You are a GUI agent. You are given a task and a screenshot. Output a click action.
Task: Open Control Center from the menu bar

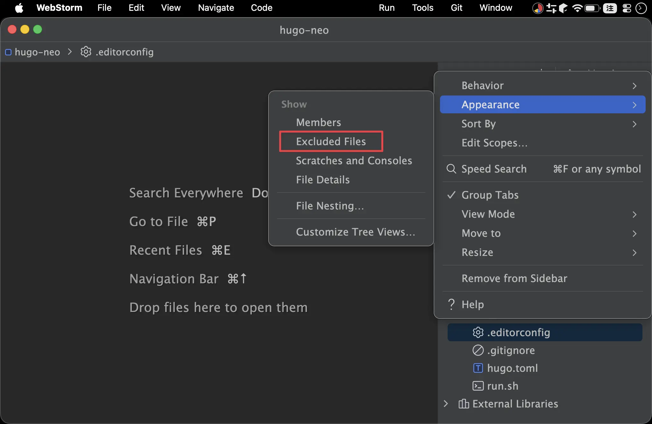[627, 8]
